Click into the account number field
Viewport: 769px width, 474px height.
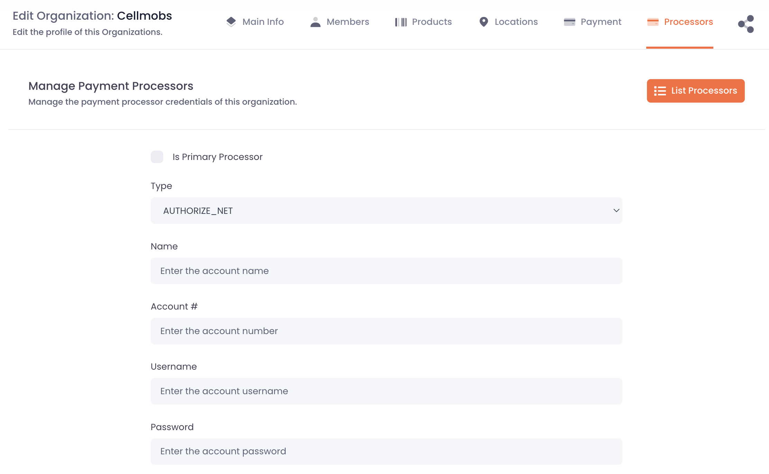[386, 331]
